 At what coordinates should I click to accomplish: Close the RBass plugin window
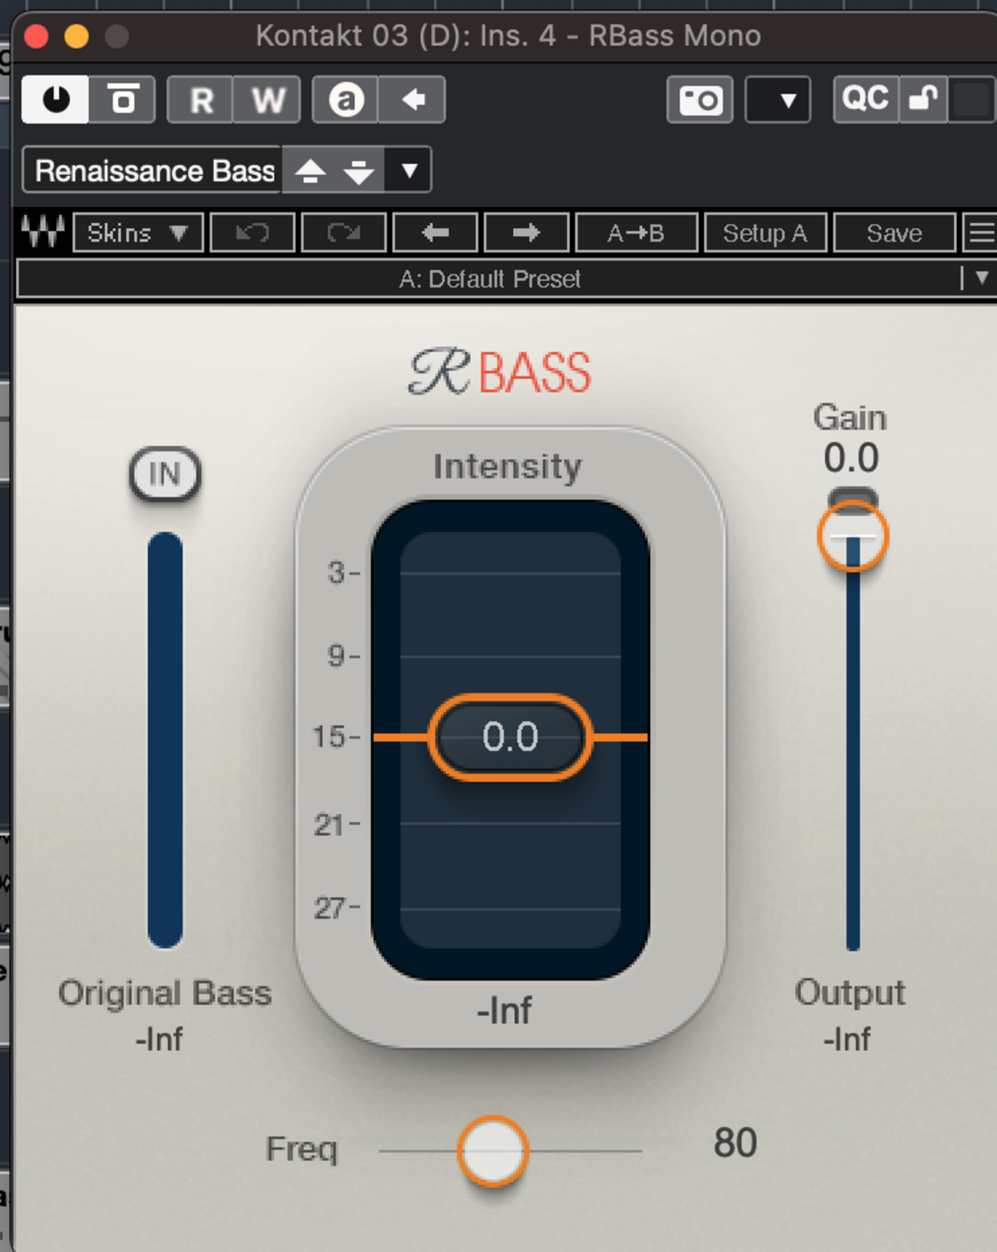click(36, 36)
